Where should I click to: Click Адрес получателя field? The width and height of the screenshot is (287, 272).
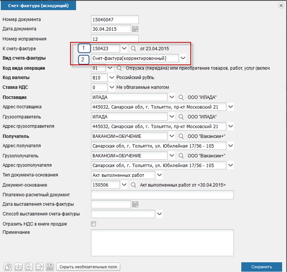pos(159,146)
